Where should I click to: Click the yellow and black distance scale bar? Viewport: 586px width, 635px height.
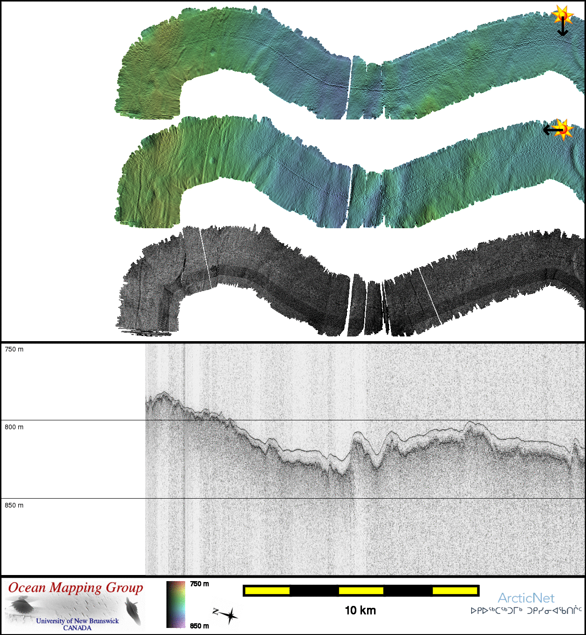click(x=361, y=590)
